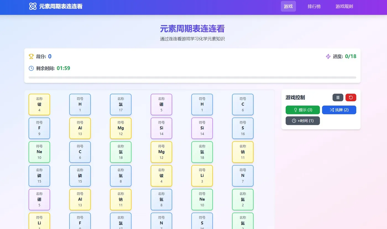Select the 铍 4 card left of Li

click(x=161, y=176)
